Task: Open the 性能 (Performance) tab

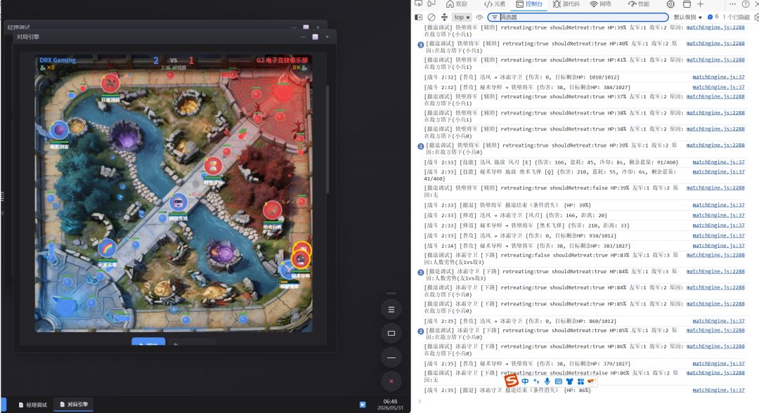Action: coord(638,4)
